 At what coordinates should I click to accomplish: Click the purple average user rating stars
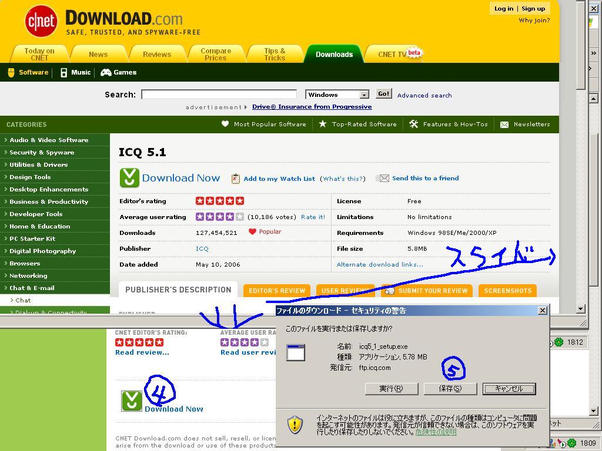[220, 217]
